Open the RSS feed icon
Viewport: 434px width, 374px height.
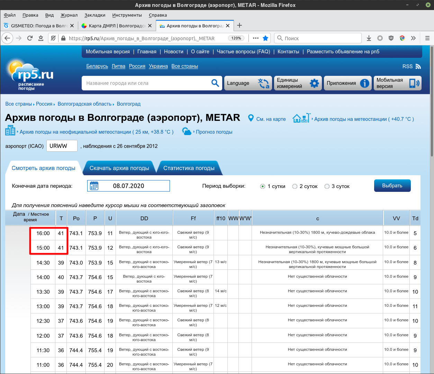[418, 66]
